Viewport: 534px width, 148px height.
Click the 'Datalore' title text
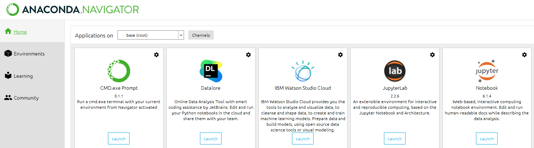[211, 88]
